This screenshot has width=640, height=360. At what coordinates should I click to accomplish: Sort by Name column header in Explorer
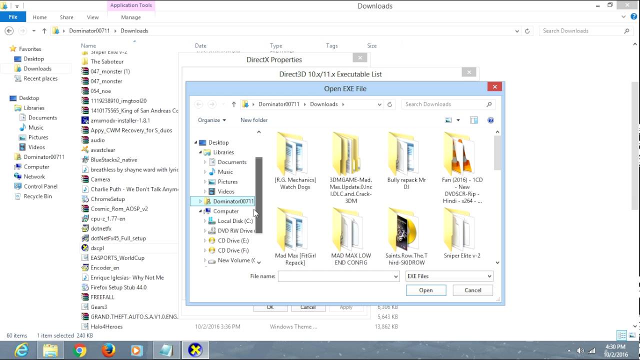tap(88, 45)
